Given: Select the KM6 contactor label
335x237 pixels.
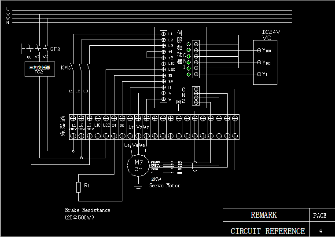Looking at the screenshot, I should (65, 67).
